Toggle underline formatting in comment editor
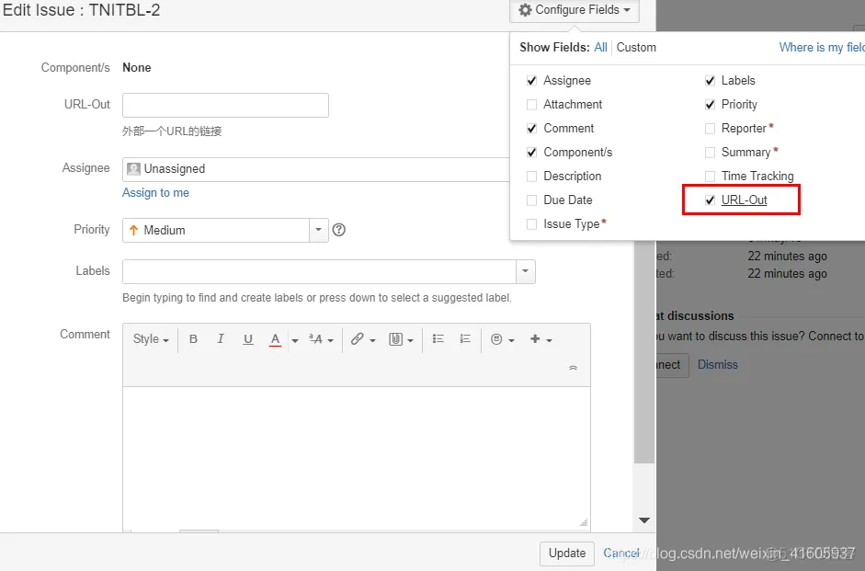 click(248, 339)
